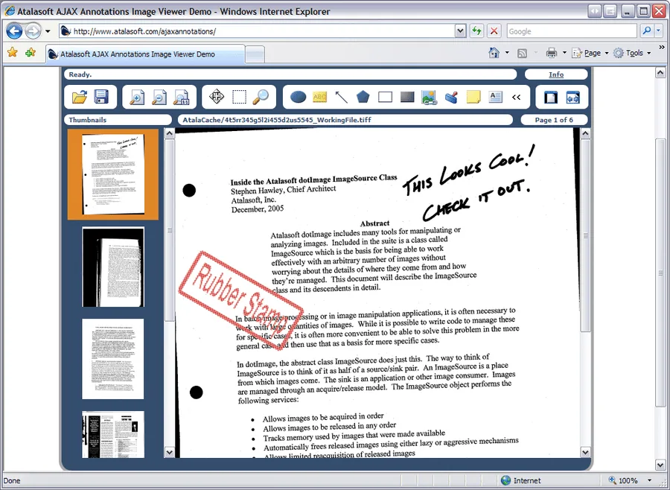The image size is (670, 490).
Task: Add a yellow sticky note annotation
Action: click(473, 97)
